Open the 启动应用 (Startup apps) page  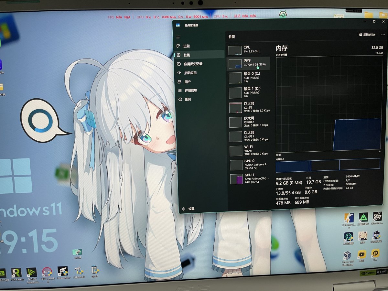(190, 73)
